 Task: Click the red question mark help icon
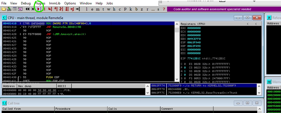pos(164,9)
